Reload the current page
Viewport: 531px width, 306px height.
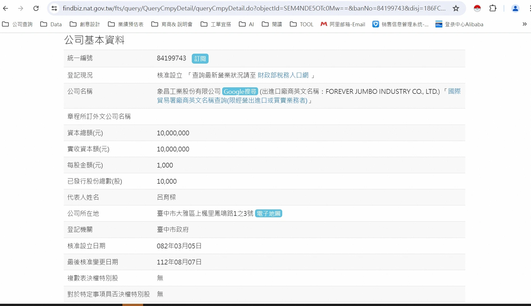(x=36, y=8)
